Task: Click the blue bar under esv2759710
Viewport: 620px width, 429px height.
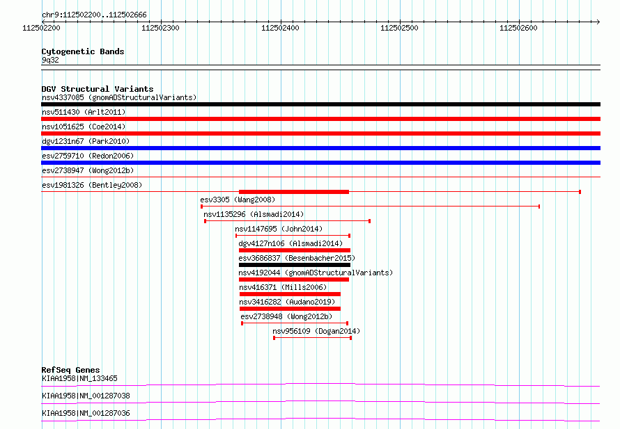Action: [320, 163]
